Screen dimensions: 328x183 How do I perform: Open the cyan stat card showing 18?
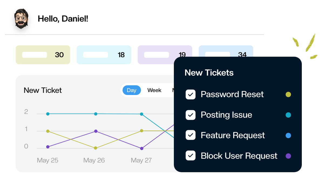[x=104, y=55]
